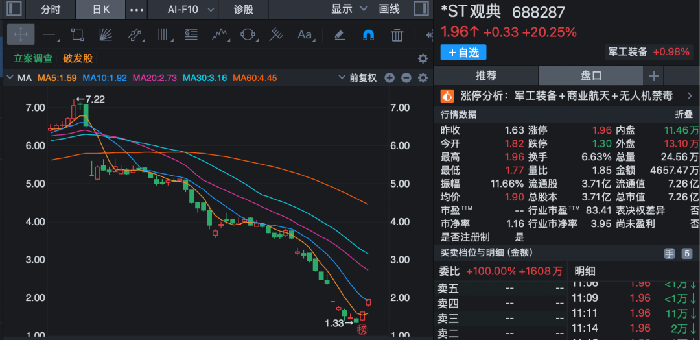The image size is (700, 340).
Task: Open MA indicator settings gear
Action: coord(423,78)
